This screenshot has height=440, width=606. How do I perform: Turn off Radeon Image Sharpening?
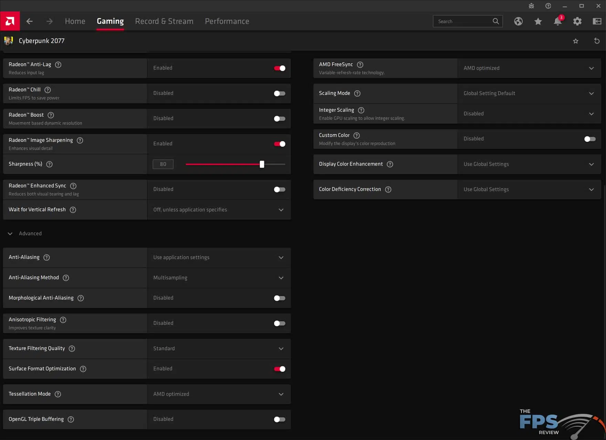[280, 144]
